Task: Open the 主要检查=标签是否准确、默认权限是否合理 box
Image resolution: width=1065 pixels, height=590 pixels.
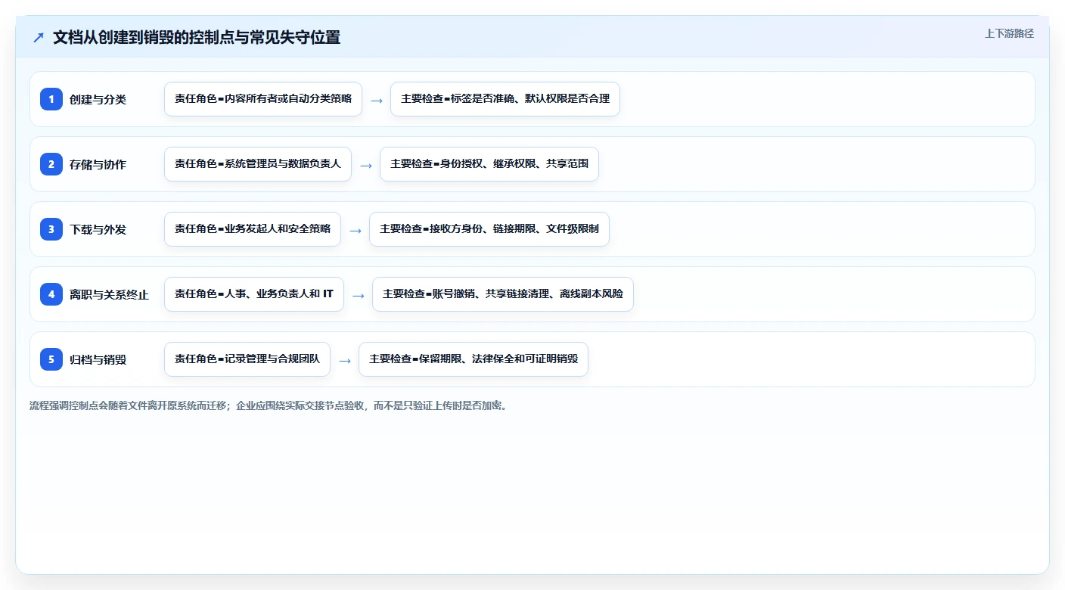Action: tap(505, 99)
